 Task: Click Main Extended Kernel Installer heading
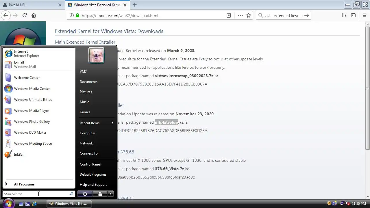pyautogui.click(x=85, y=42)
